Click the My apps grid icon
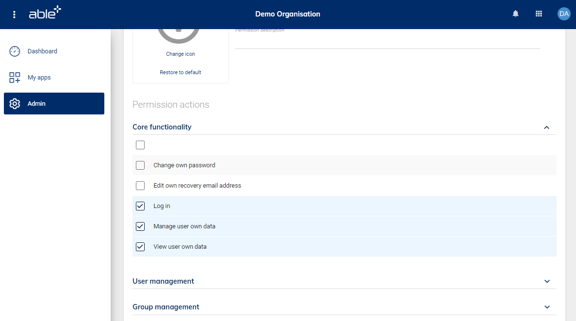This screenshot has width=576, height=321. pyautogui.click(x=15, y=78)
